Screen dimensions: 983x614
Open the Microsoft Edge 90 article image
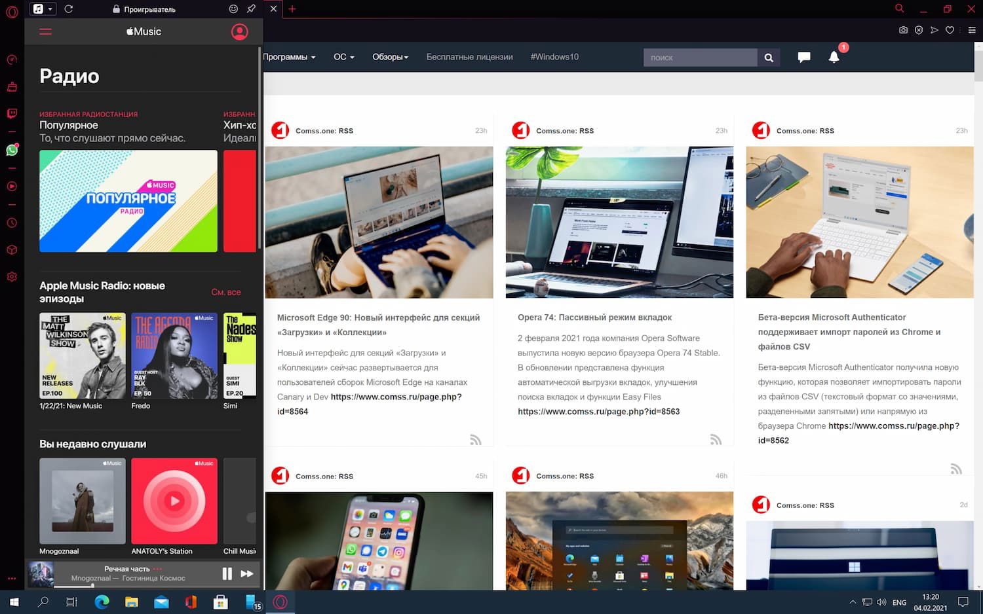pyautogui.click(x=379, y=222)
